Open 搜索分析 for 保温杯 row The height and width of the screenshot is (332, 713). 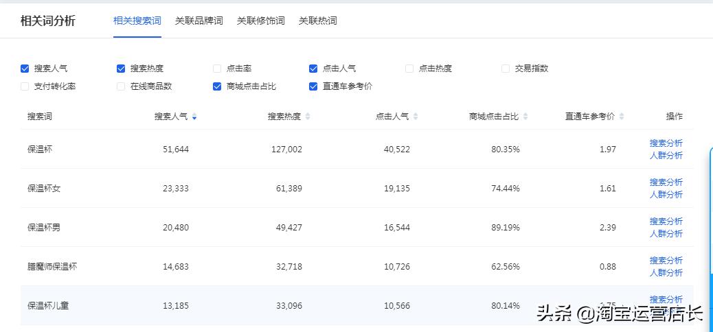(x=666, y=143)
